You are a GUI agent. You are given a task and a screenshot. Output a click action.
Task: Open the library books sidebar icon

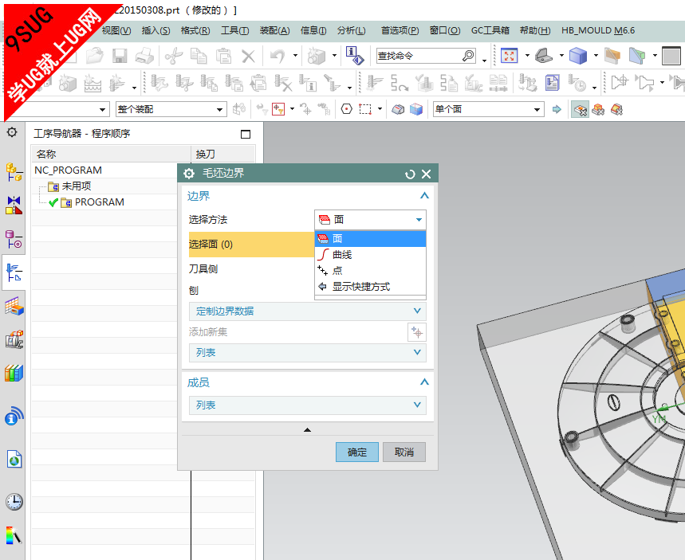[x=14, y=373]
